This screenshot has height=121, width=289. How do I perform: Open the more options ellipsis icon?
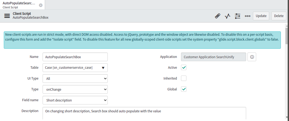tap(247, 16)
